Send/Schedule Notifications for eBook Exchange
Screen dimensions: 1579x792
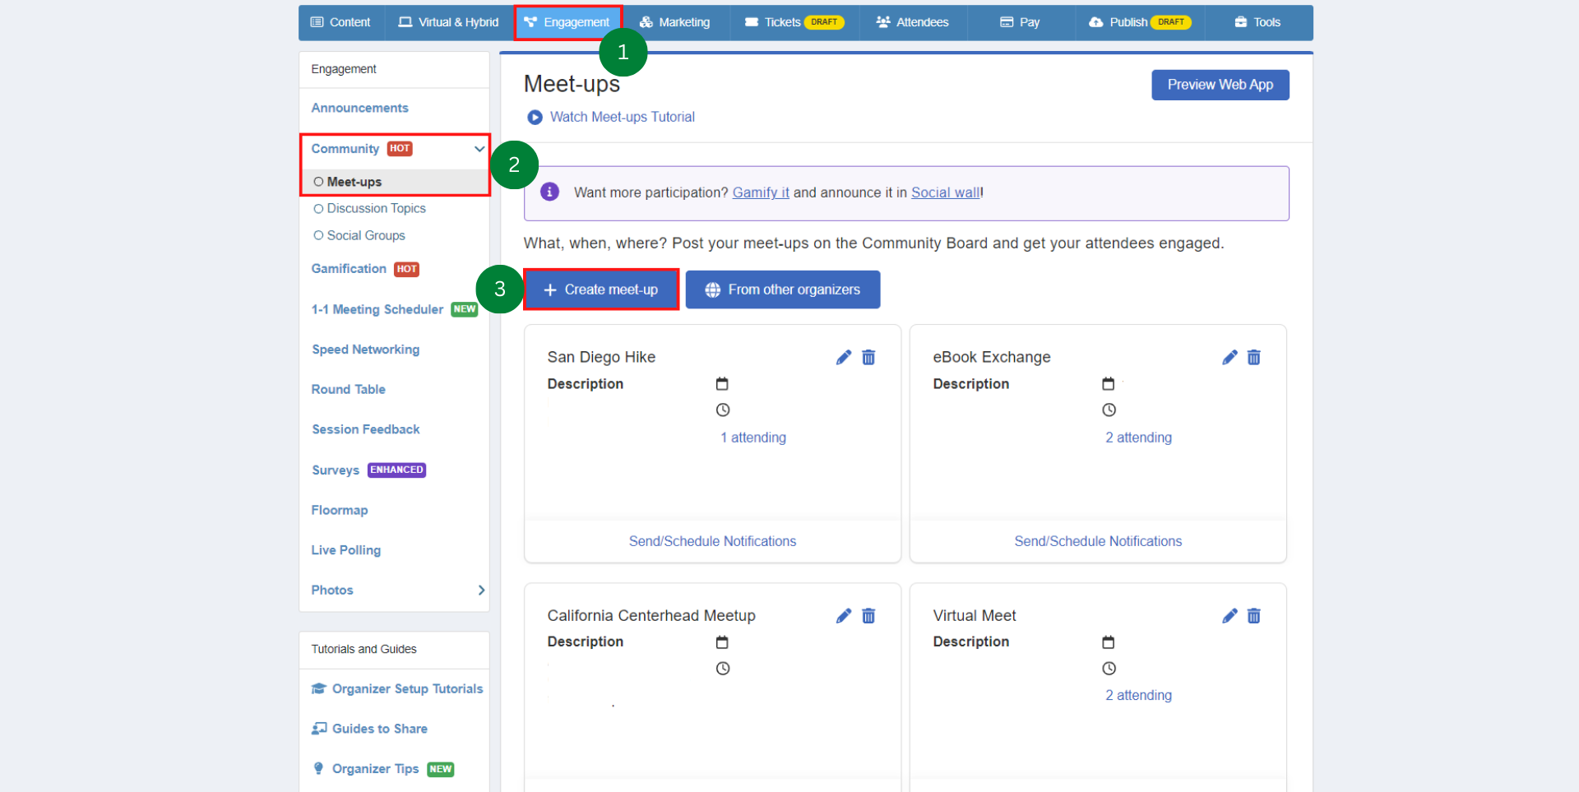tap(1098, 541)
